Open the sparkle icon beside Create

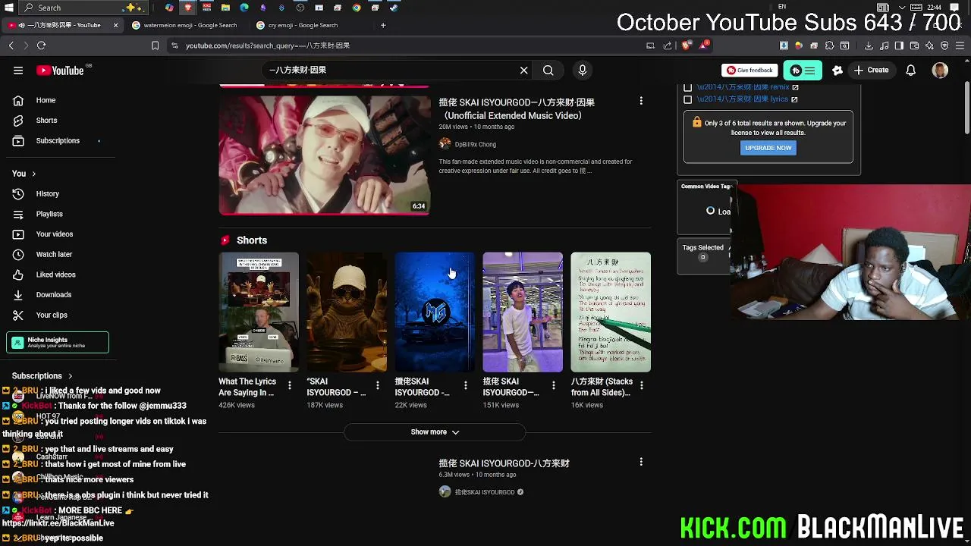pyautogui.click(x=837, y=71)
